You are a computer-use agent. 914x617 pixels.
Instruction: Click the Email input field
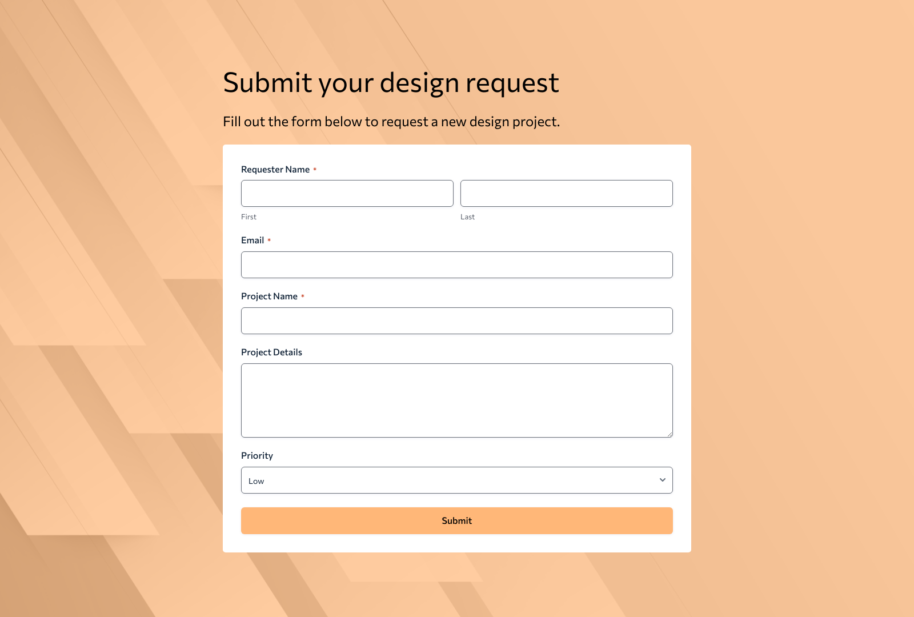point(456,265)
